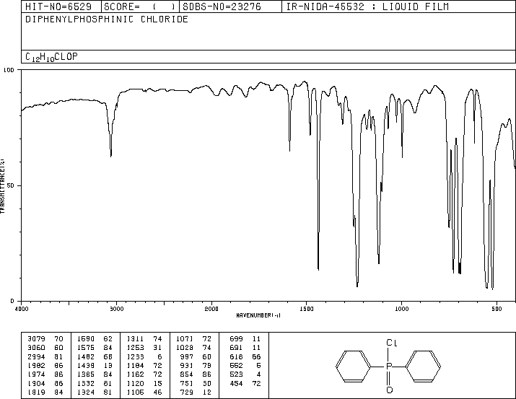Select the 854 peak table entry

[196, 374]
